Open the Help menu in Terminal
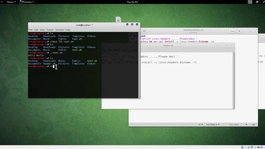265x149 pixels. 68,30
